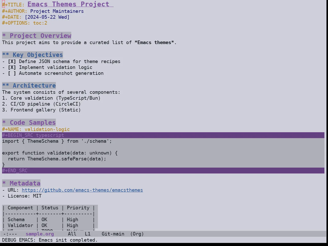Click the 'Code Samples' heading text
The height and width of the screenshot is (246, 328).
point(33,122)
